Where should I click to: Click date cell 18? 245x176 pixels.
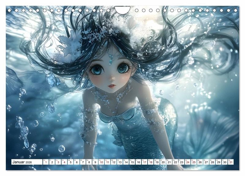[x=151, y=162]
